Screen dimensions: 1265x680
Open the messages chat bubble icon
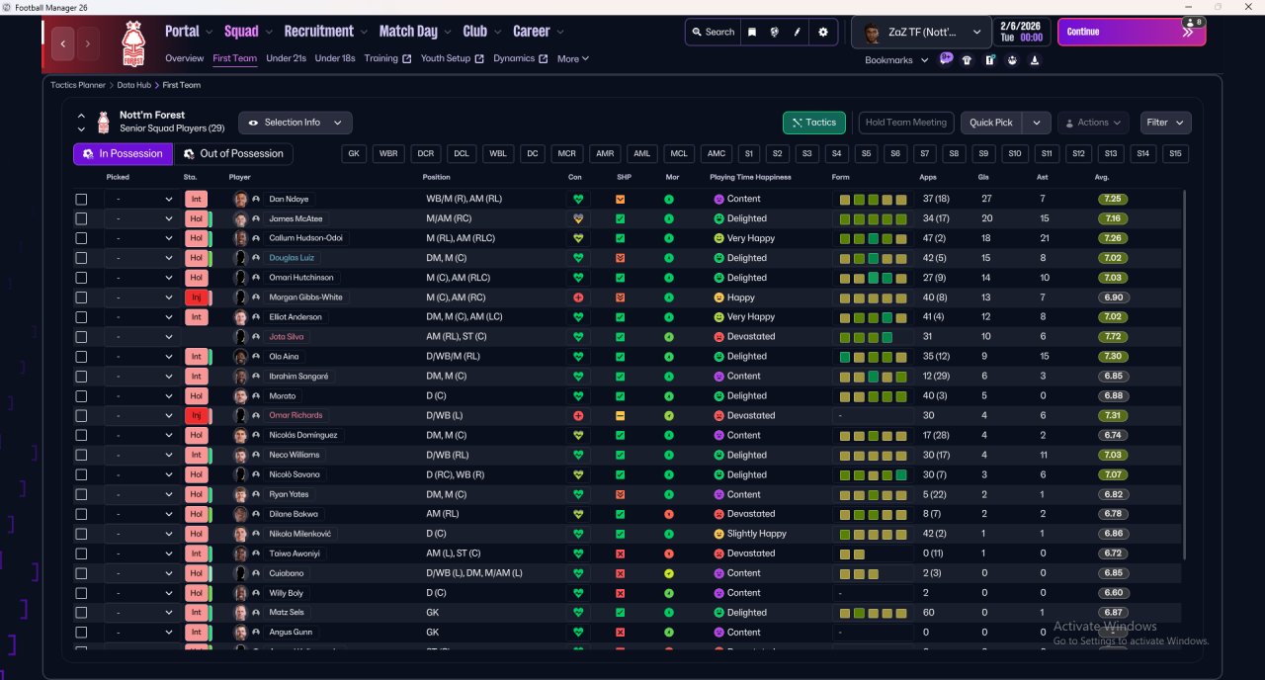[x=946, y=59]
